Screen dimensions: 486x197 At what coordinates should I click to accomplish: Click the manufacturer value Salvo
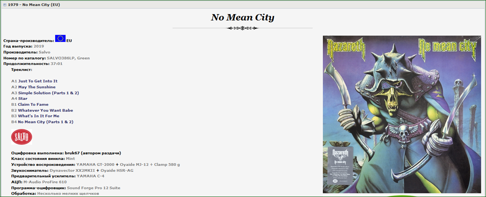[45, 52]
